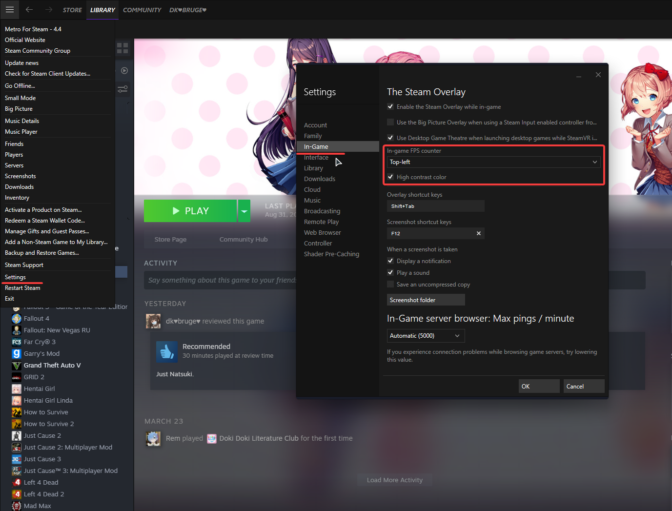The width and height of the screenshot is (672, 511).
Task: Switch to the Controller settings category
Action: coord(318,243)
